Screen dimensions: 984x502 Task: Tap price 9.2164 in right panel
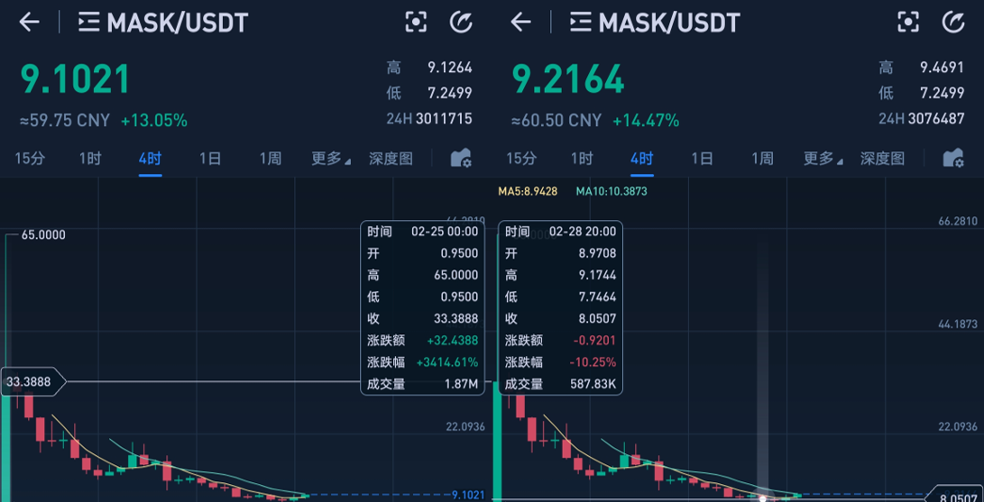568,79
